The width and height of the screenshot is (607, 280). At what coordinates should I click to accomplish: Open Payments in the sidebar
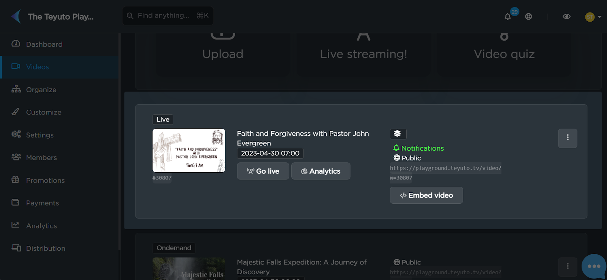[x=60, y=203]
